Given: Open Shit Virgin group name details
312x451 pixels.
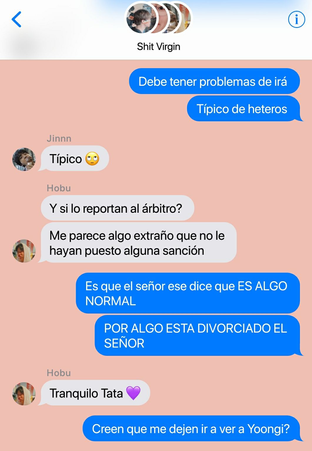Looking at the screenshot, I should point(158,46).
